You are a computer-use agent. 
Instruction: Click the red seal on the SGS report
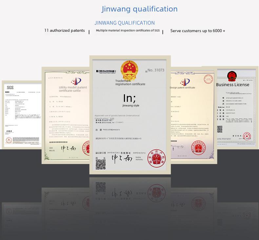coord(9,140)
